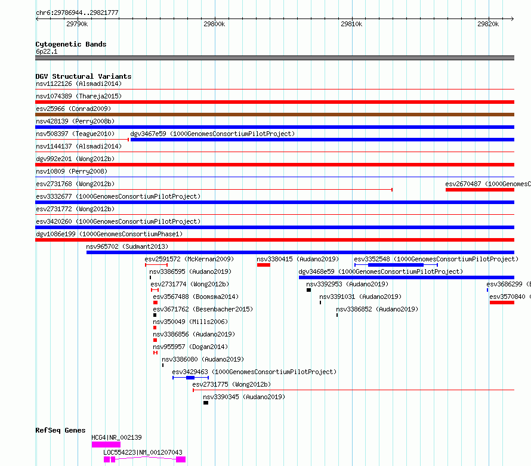Click the 29800k ruler tick label
The height and width of the screenshot is (466, 531).
[x=214, y=24]
